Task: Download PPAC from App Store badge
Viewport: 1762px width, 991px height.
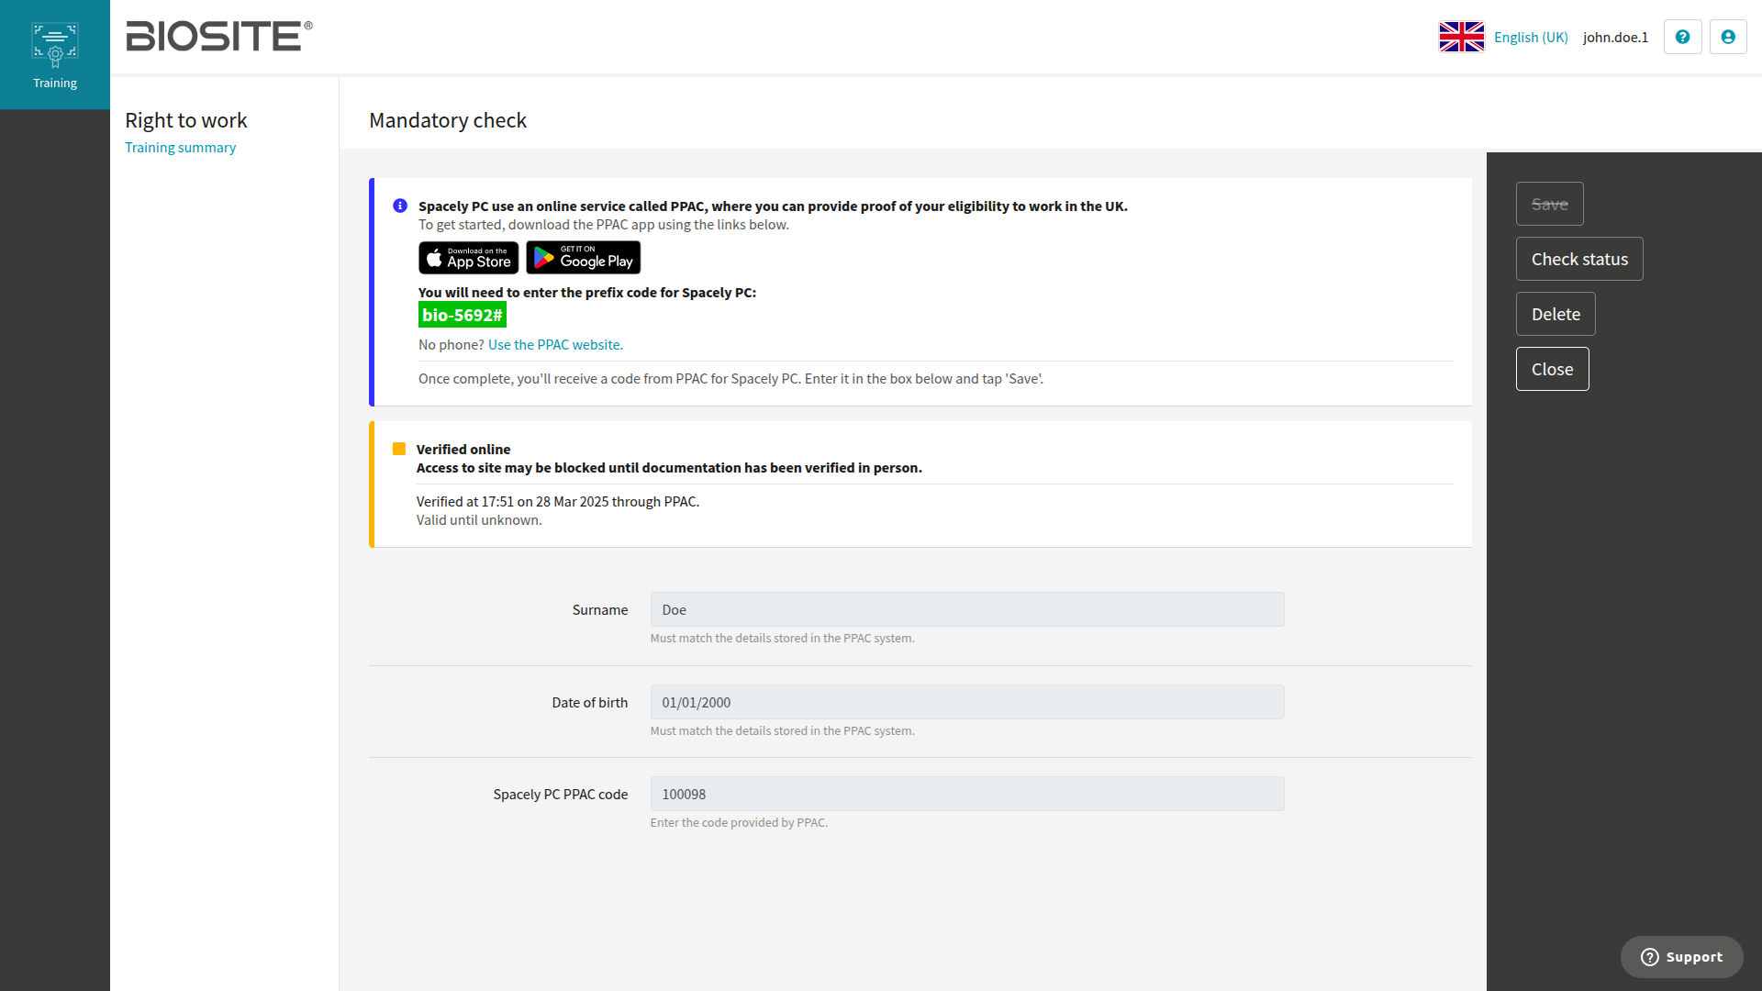Action: (469, 258)
